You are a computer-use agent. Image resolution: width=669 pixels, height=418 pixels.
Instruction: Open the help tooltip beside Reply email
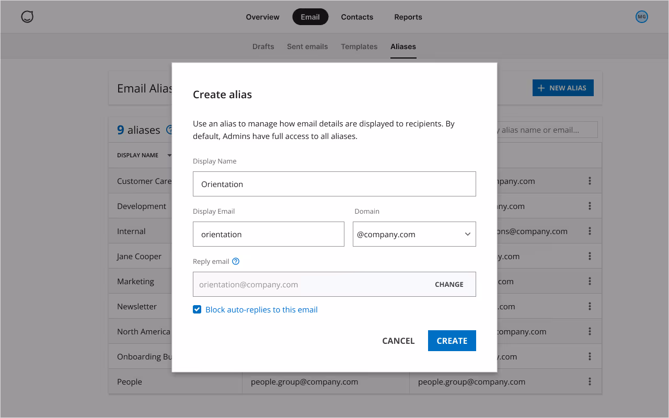(235, 261)
